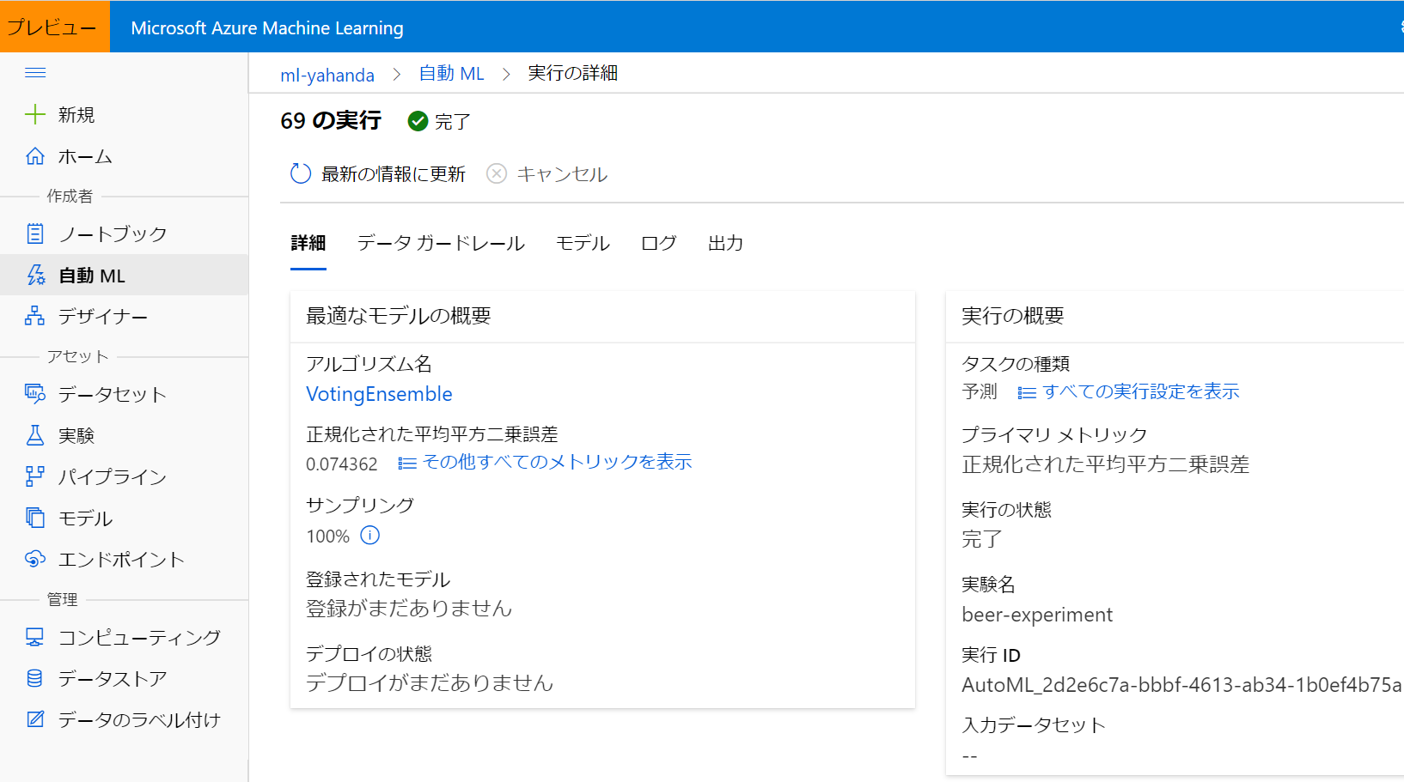Open the モデル tab
Viewport: 1404px width, 782px height.
pyautogui.click(x=583, y=243)
